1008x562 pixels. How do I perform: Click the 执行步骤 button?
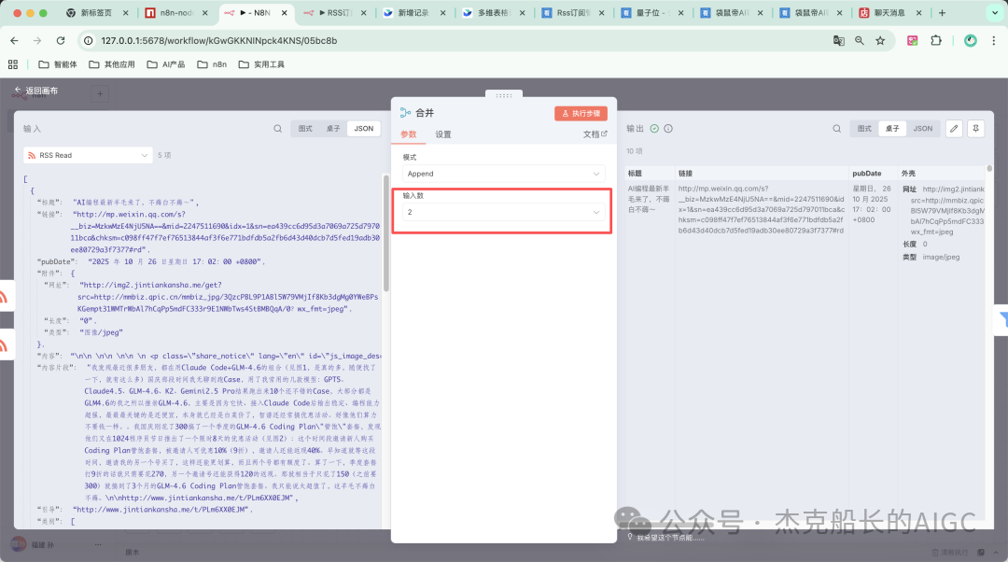(581, 113)
